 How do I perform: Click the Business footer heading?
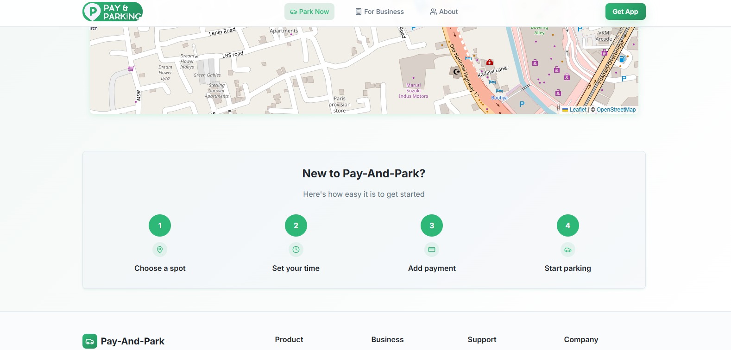[387, 339]
